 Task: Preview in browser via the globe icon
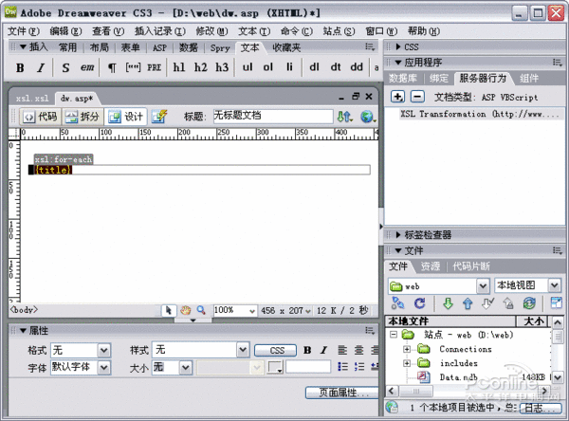point(367,117)
